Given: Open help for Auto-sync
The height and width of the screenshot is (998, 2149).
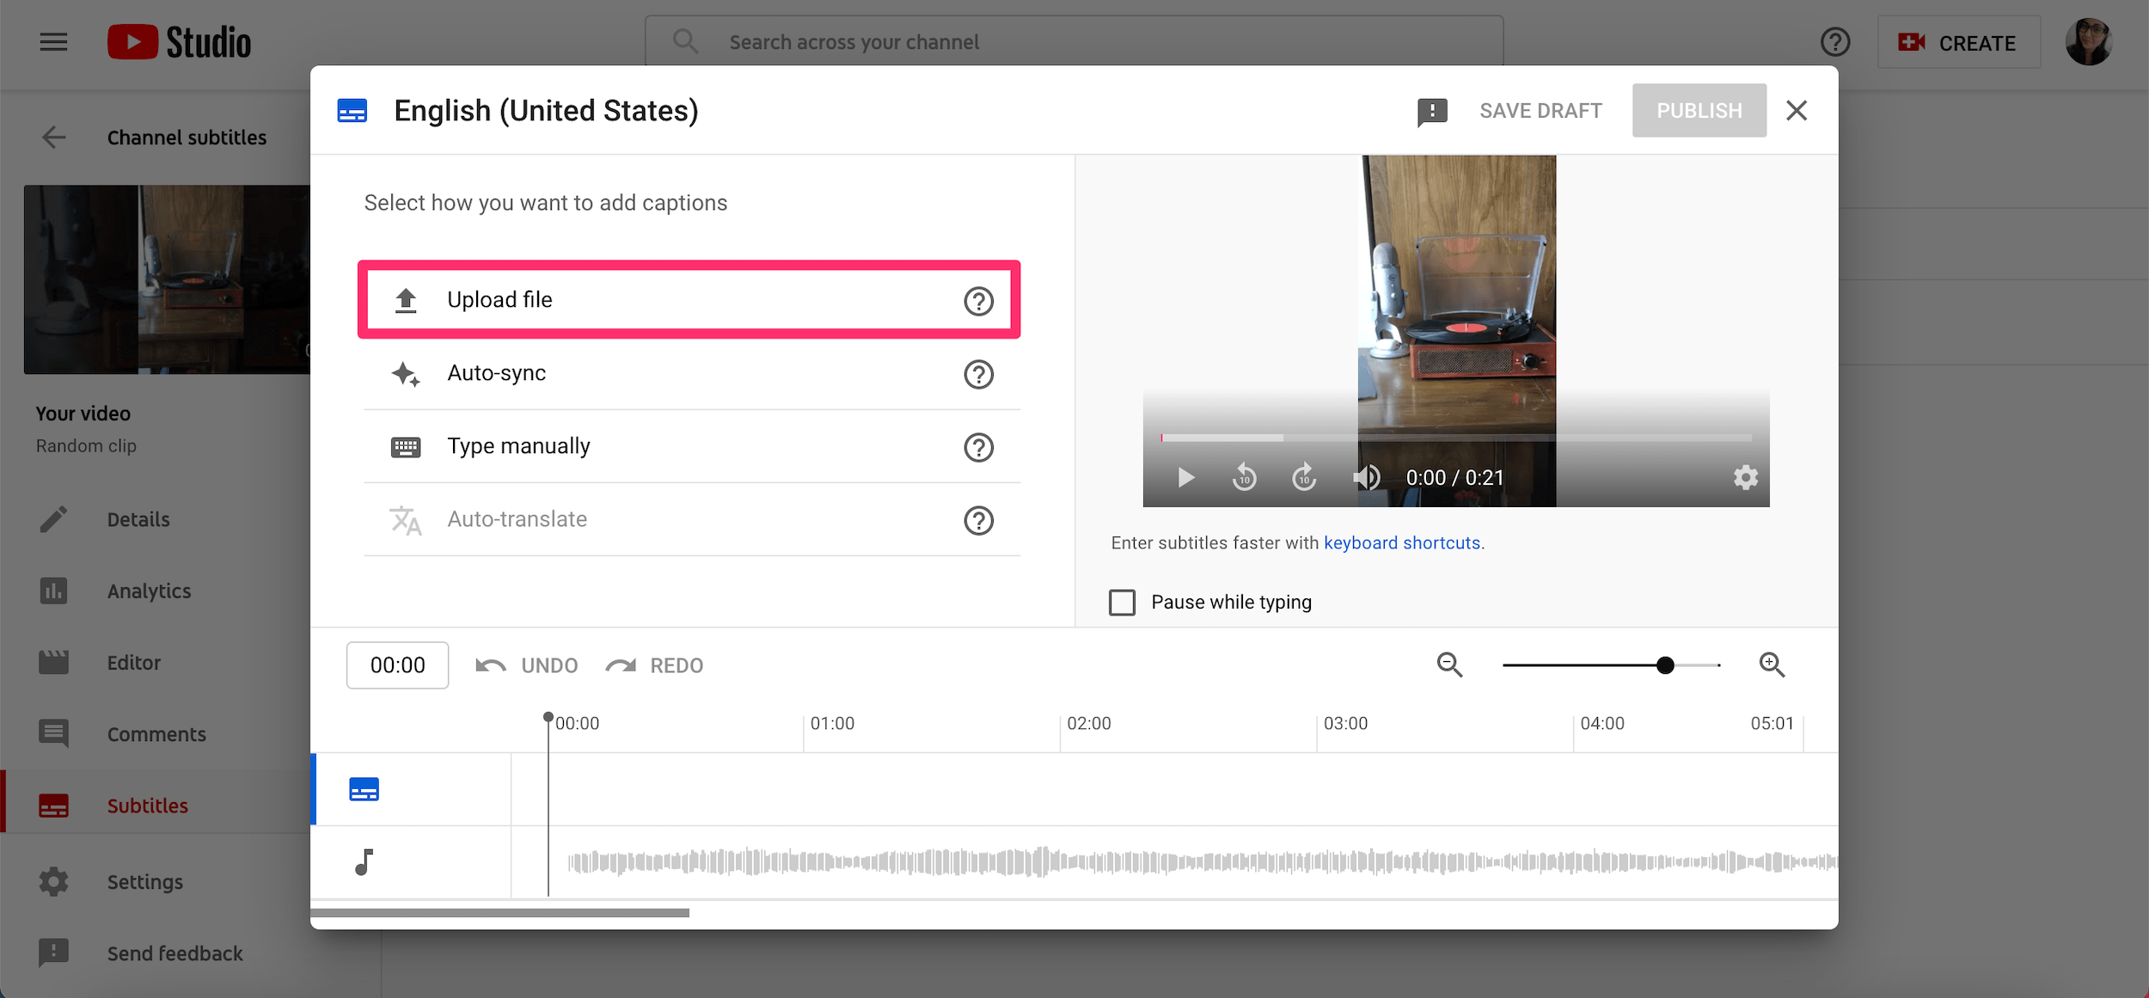Looking at the screenshot, I should (x=978, y=374).
